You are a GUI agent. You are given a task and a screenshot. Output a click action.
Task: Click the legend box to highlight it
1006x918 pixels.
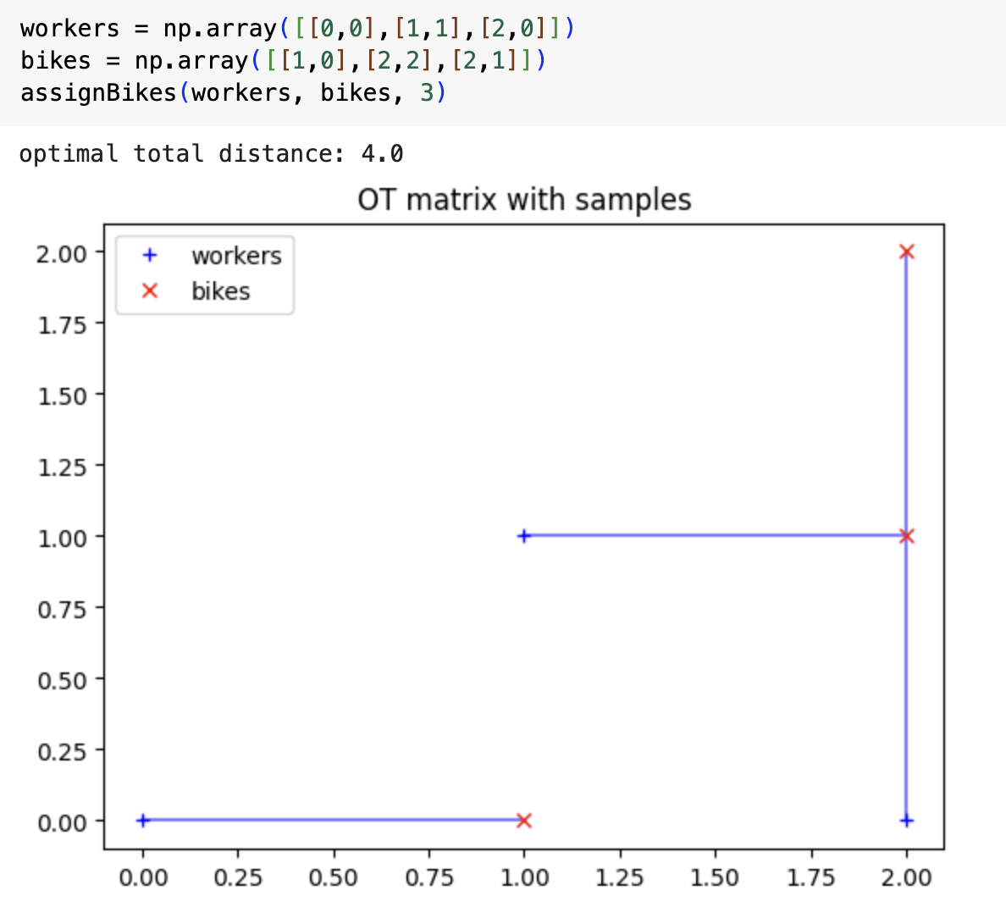(x=203, y=274)
